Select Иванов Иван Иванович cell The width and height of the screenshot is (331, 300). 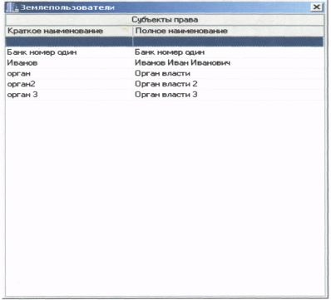(x=229, y=63)
